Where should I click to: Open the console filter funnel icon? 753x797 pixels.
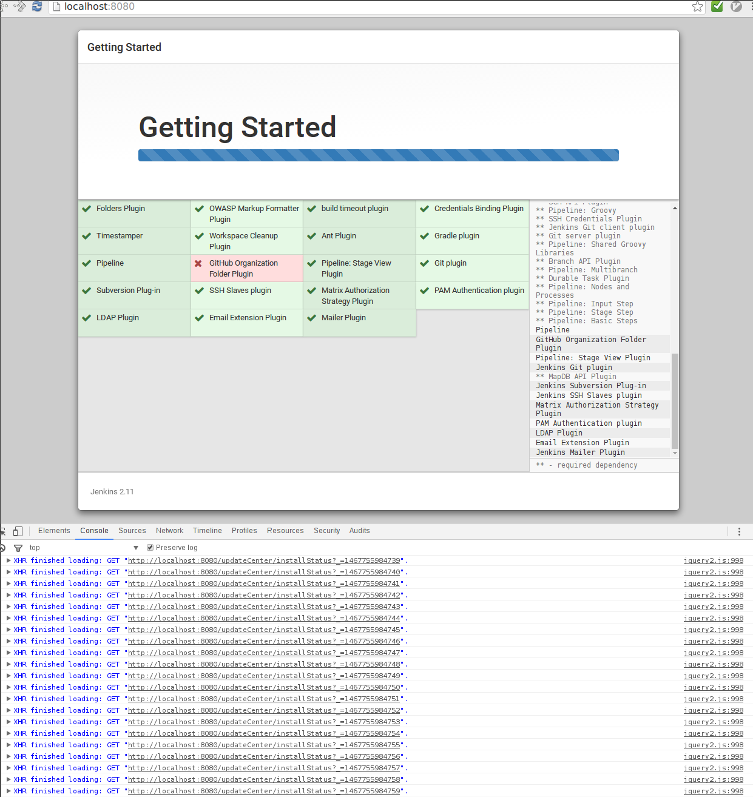coord(18,548)
